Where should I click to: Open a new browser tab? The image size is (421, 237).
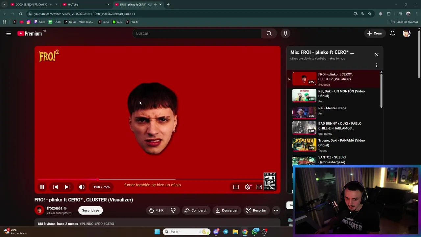click(168, 5)
